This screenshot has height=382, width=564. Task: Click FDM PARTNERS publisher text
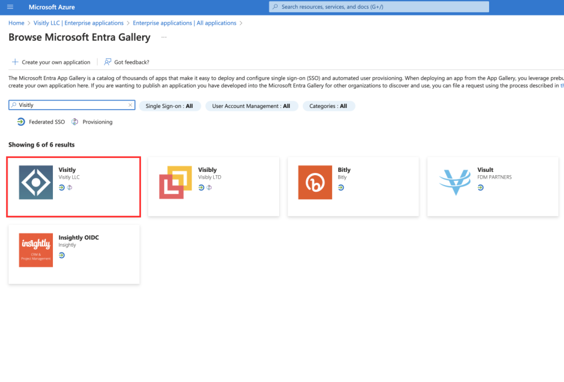click(x=495, y=177)
